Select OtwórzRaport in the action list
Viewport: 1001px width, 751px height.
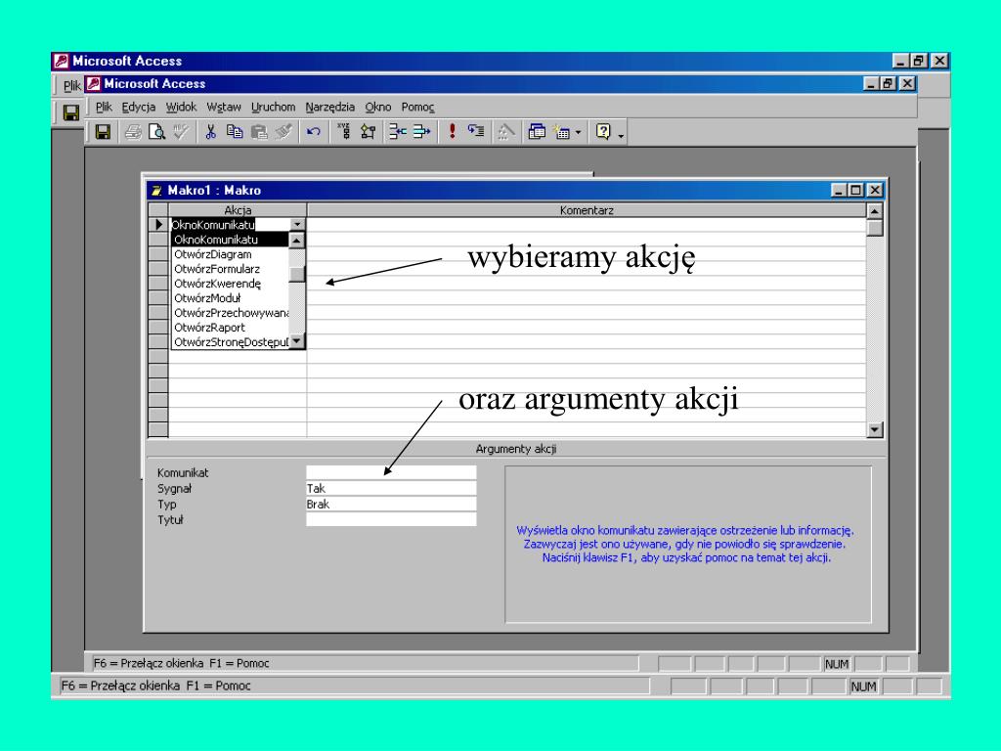click(230, 328)
